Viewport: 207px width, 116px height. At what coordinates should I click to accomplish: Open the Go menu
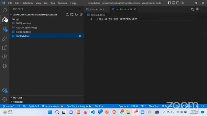[46, 3]
